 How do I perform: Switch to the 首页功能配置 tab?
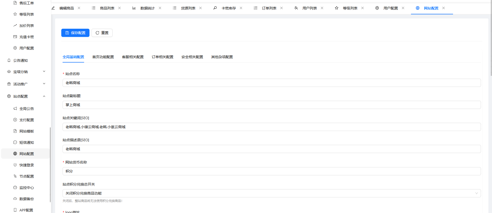(x=103, y=57)
